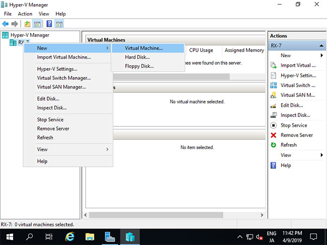
Task: Select Edit Disk... in context menu
Action: (x=67, y=99)
